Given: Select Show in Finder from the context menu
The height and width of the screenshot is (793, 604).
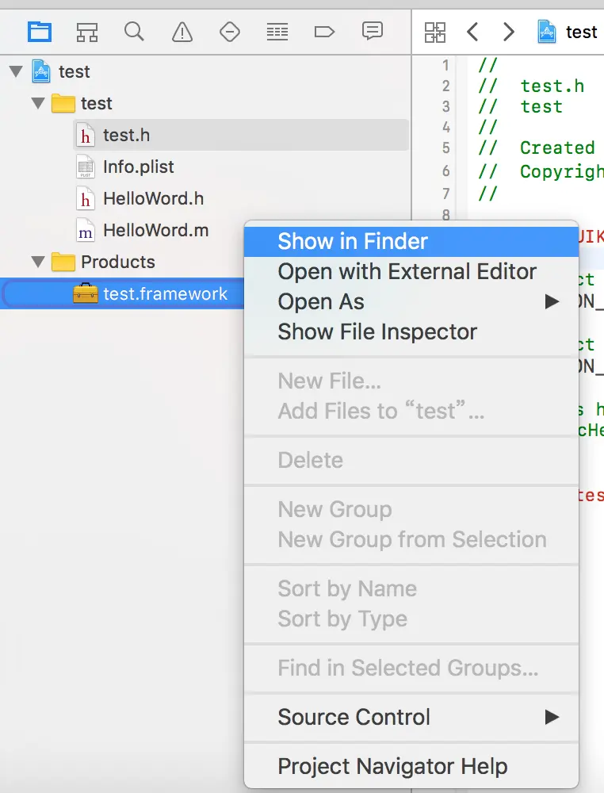Looking at the screenshot, I should point(352,241).
